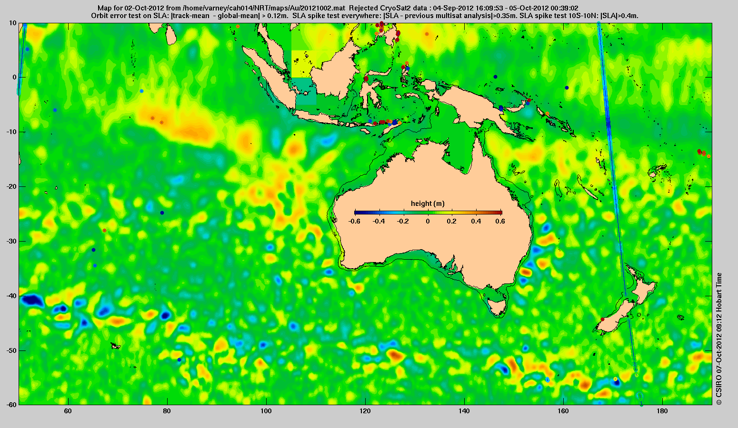Click the "180" longitude axis label

(x=662, y=411)
